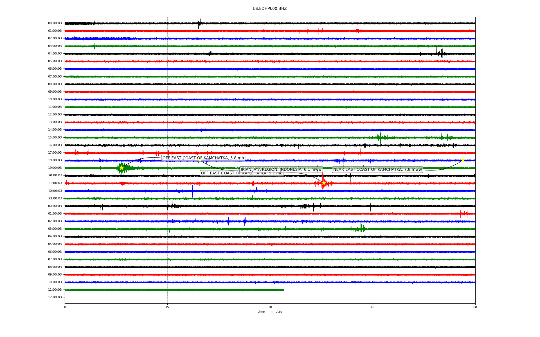Click the 60 tick on the time axis
The image size is (540, 337).
tap(475, 307)
